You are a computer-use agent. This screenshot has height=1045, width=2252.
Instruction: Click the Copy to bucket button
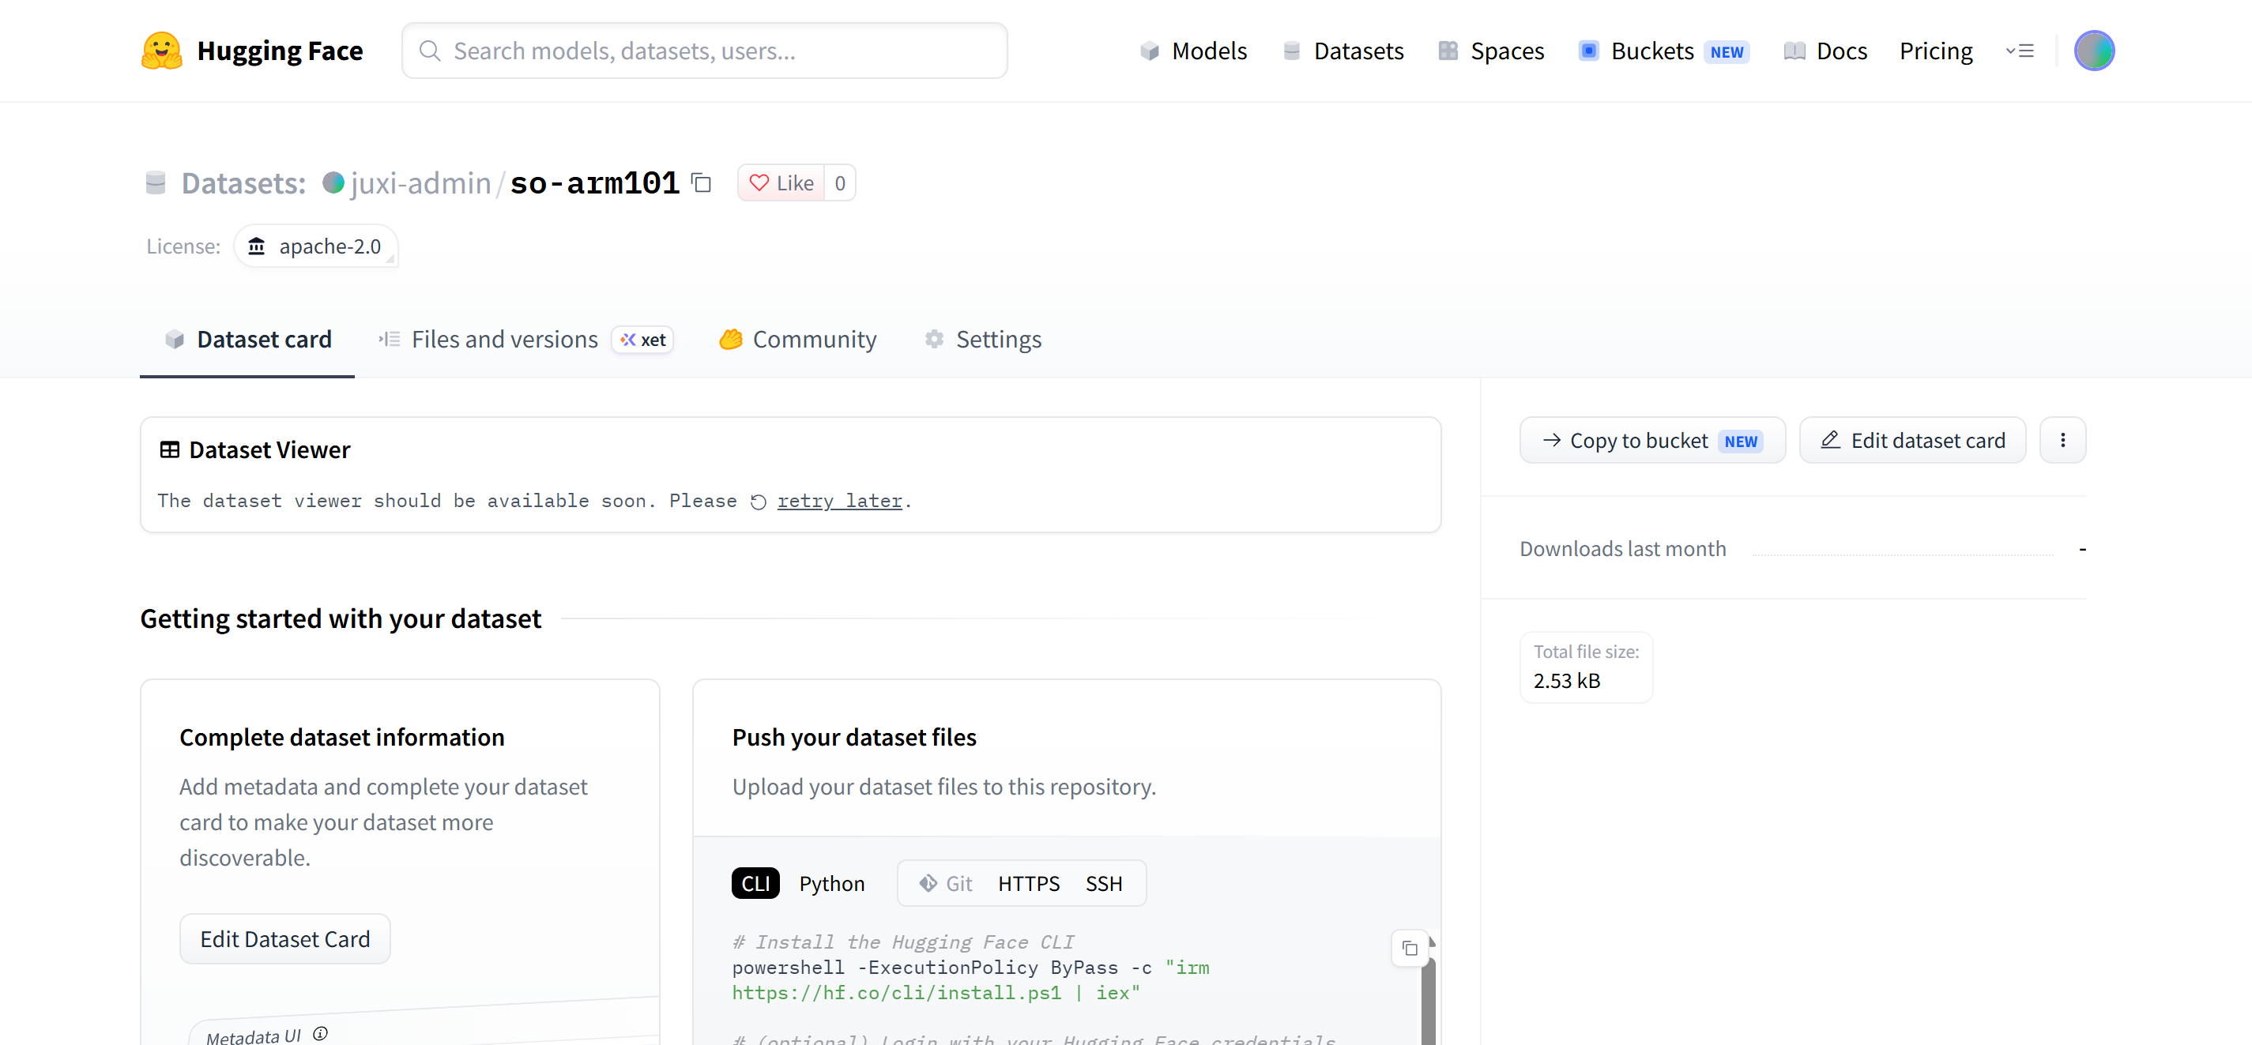coord(1652,441)
